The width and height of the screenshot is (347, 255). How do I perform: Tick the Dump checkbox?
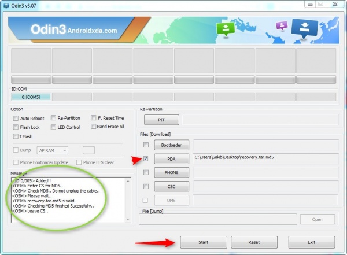point(16,150)
